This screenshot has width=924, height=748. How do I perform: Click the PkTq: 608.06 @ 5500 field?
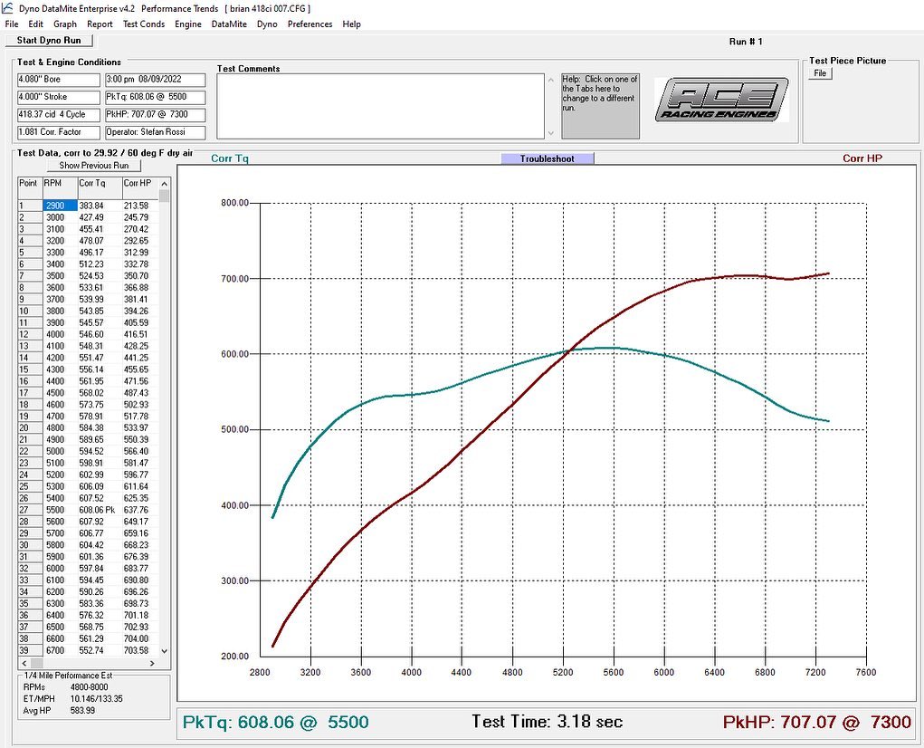pyautogui.click(x=156, y=97)
